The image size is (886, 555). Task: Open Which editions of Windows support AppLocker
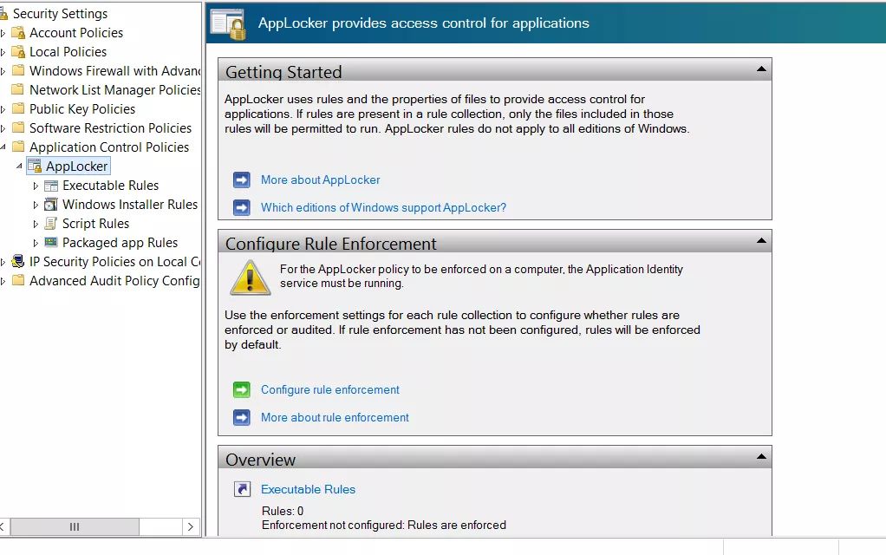[x=384, y=207]
